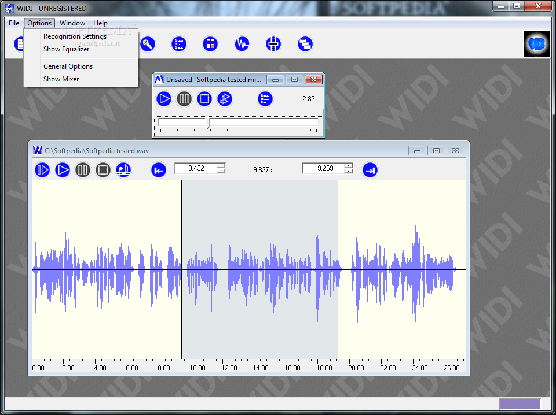Image resolution: width=556 pixels, height=415 pixels.
Task: Click the selection start field showing 9.432
Action: 196,168
